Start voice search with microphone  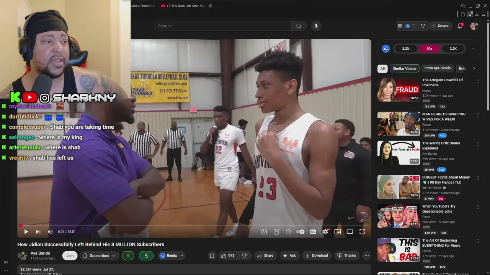tap(316, 26)
